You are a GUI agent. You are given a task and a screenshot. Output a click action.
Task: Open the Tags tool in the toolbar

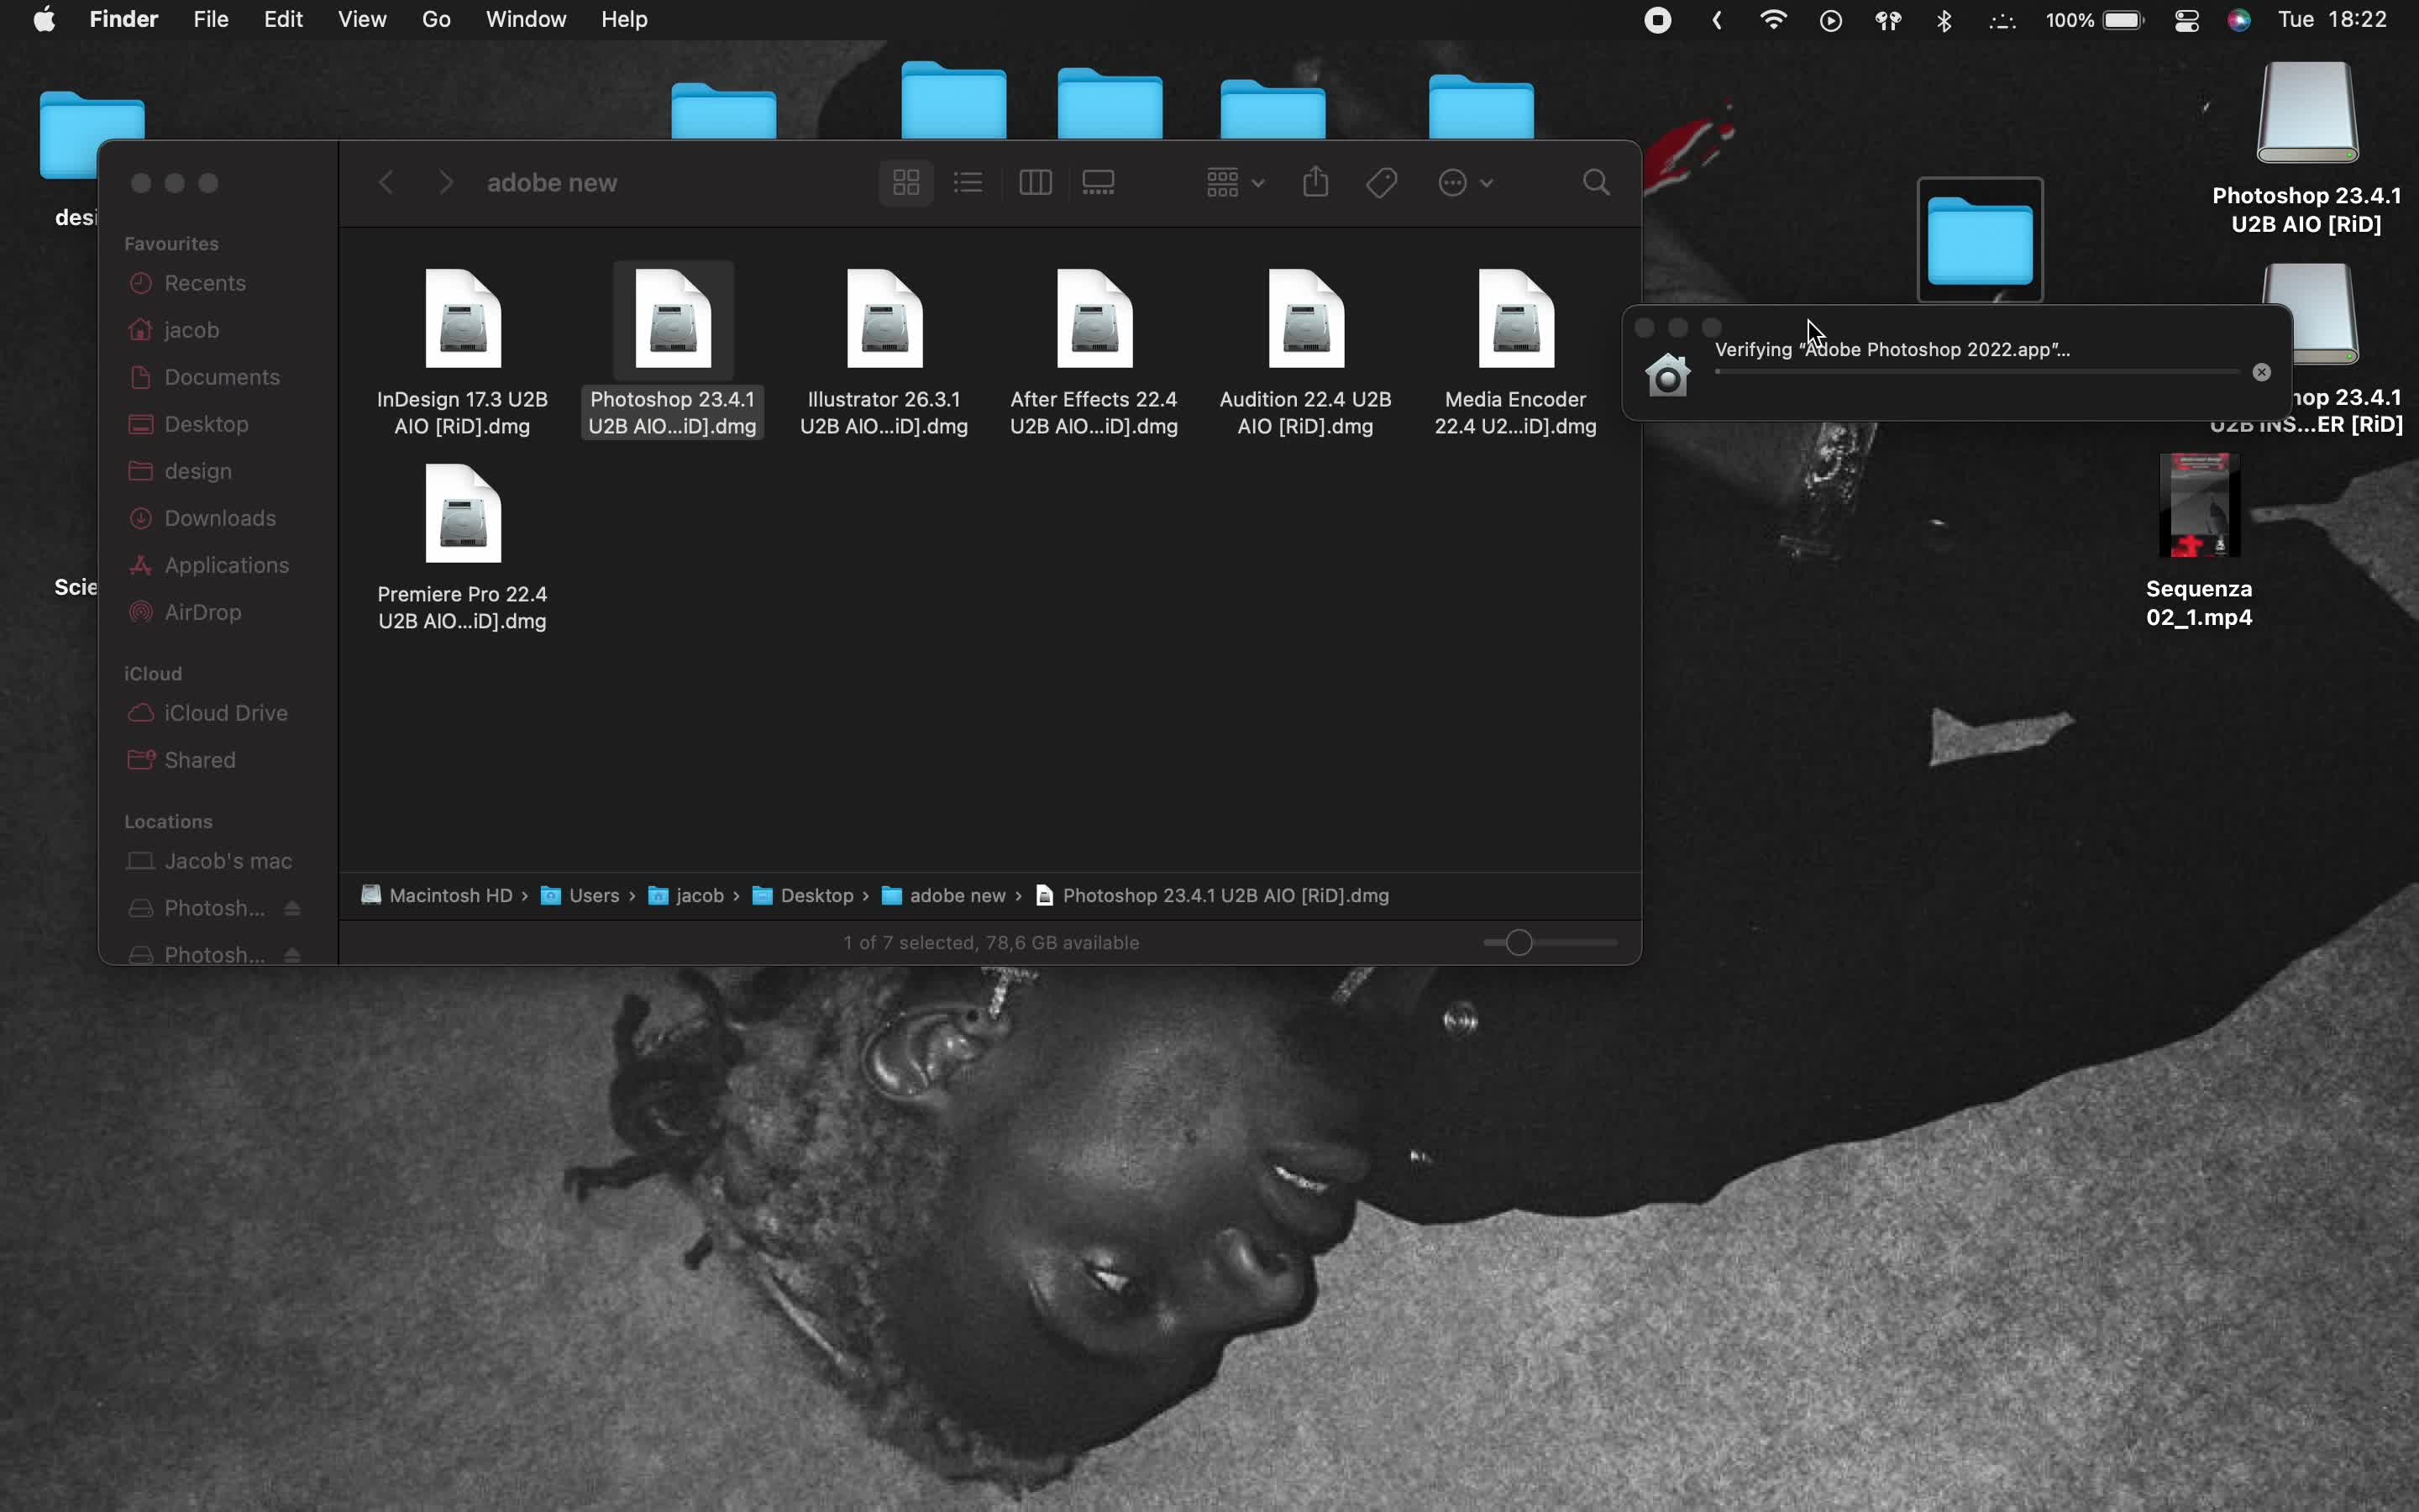point(1381,182)
